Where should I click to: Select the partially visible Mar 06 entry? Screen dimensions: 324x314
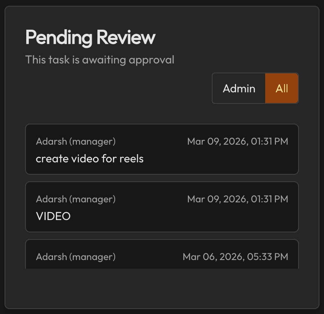click(162, 254)
